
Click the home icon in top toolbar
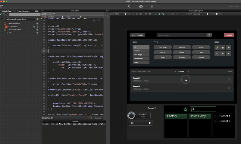tap(141, 6)
